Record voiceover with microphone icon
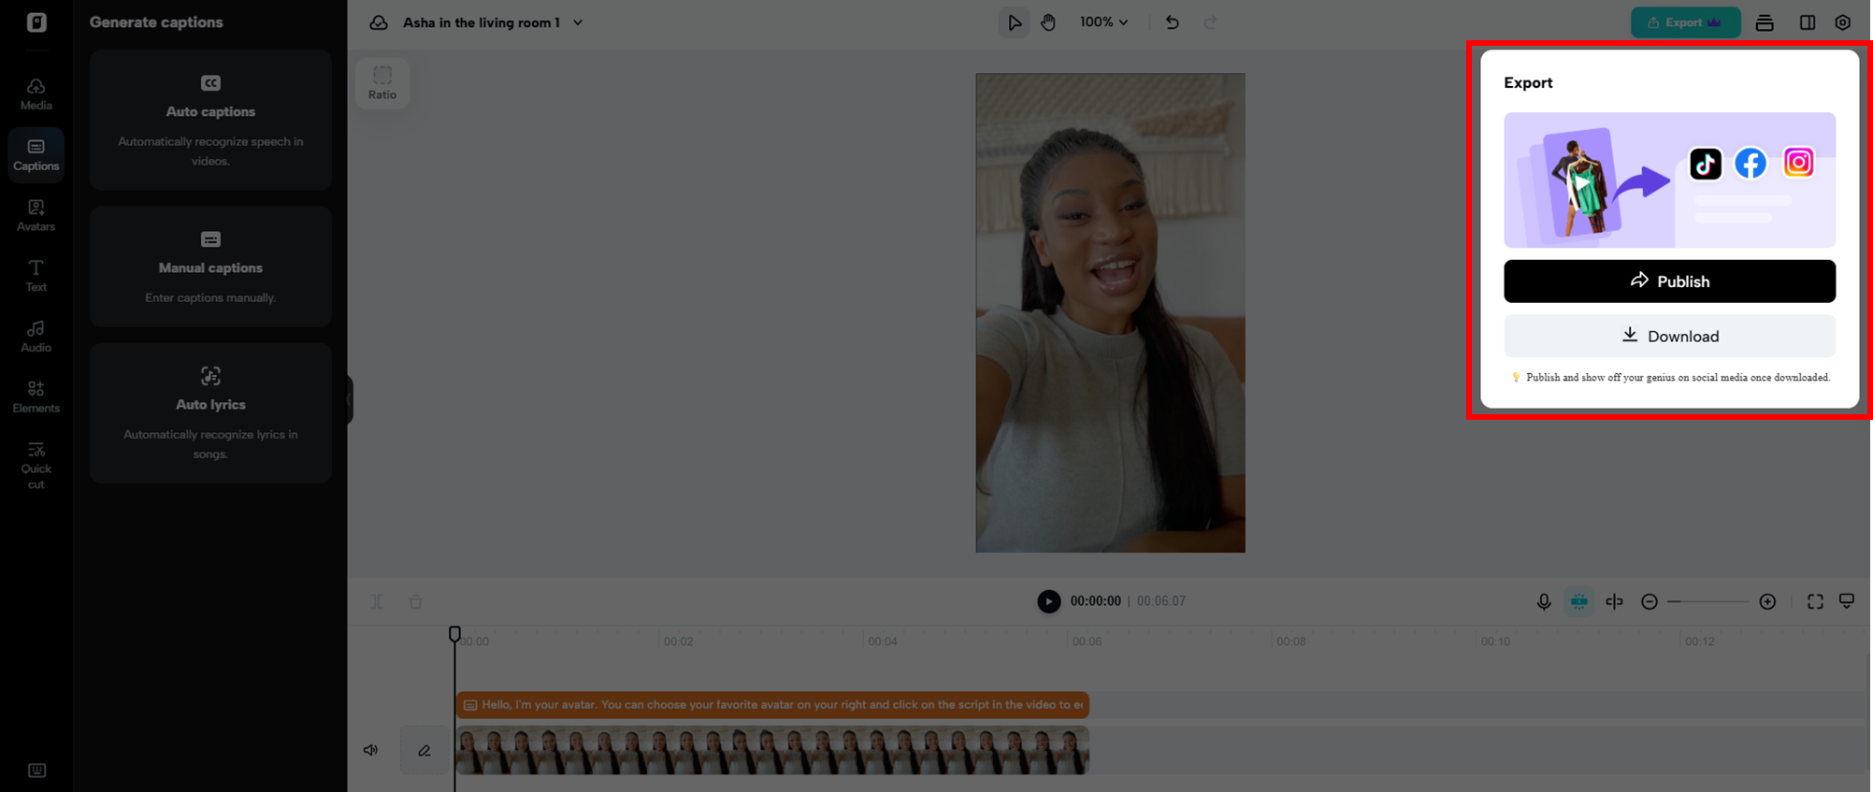Image resolution: width=1873 pixels, height=792 pixels. (1543, 601)
